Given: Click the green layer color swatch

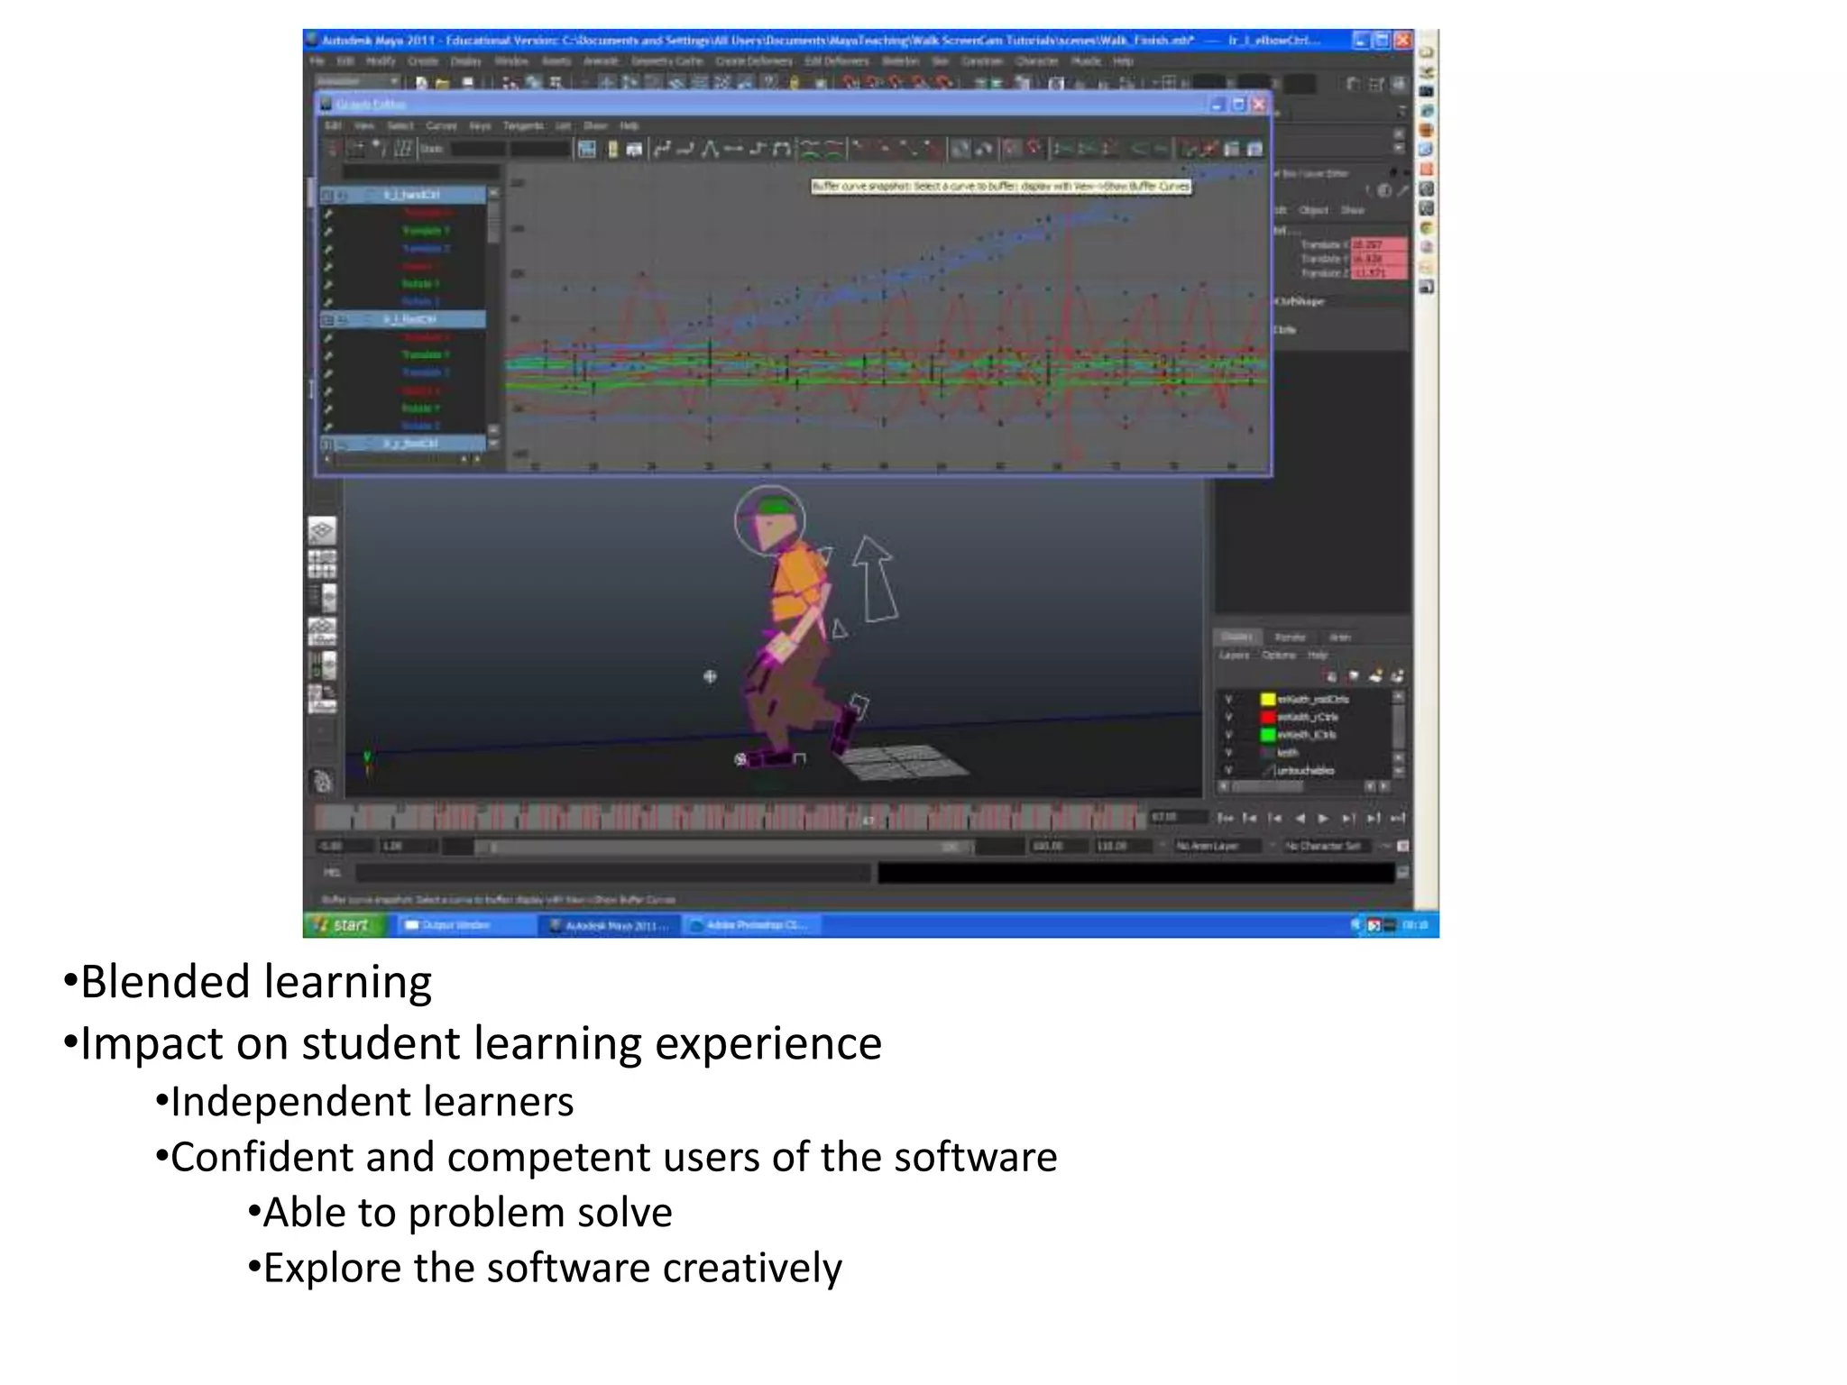Looking at the screenshot, I should pyautogui.click(x=1268, y=735).
